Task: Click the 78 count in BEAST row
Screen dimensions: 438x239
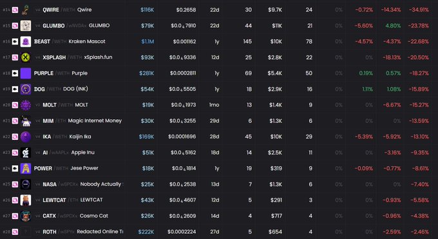Action: (x=309, y=42)
